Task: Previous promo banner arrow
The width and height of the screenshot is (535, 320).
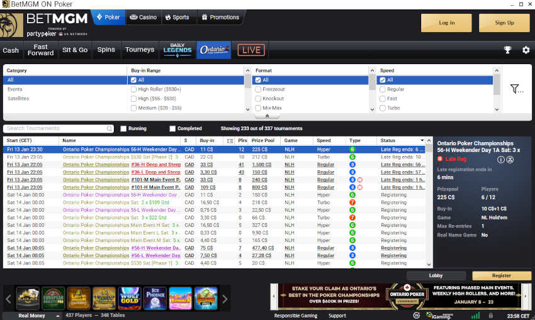Action: pyautogui.click(x=274, y=296)
